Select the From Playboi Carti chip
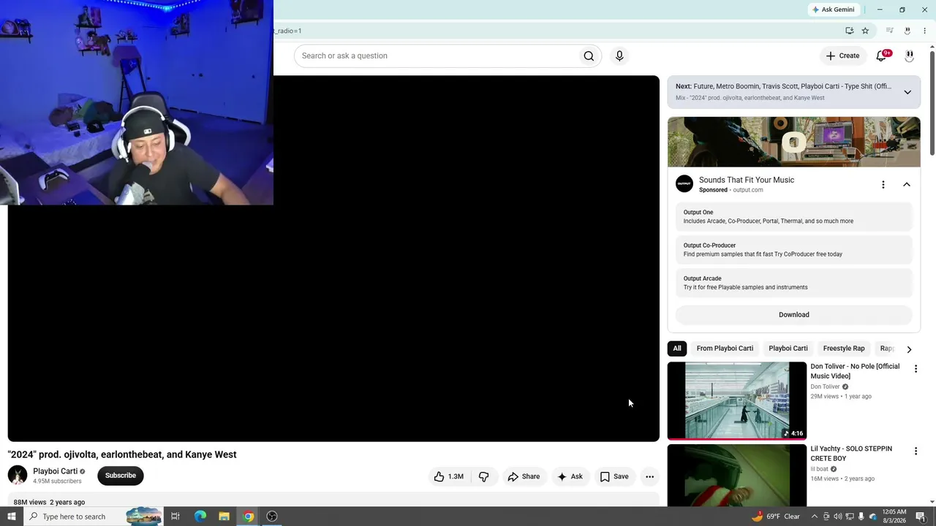Viewport: 936px width, 526px height. [x=725, y=348]
